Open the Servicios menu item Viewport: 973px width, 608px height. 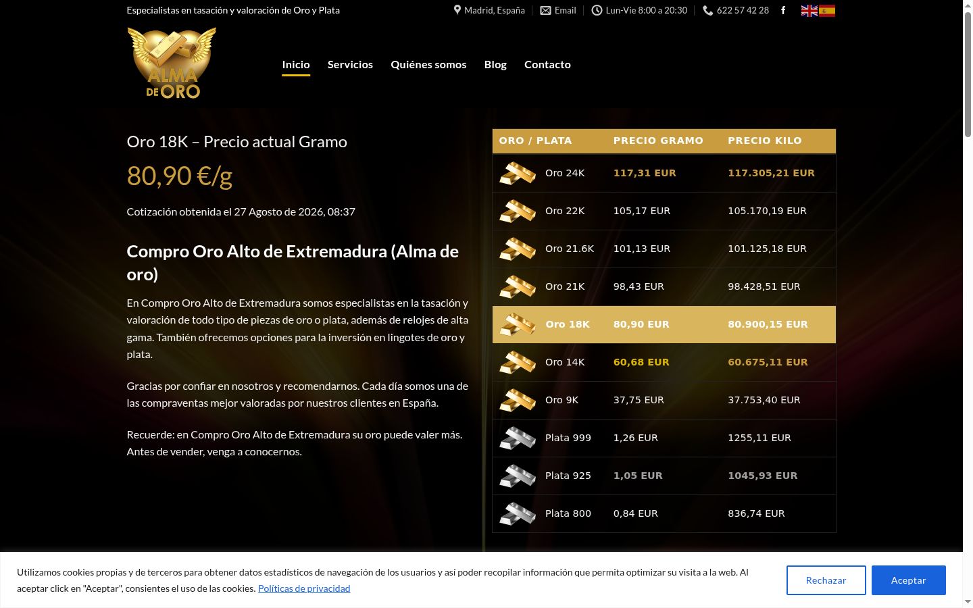pyautogui.click(x=350, y=64)
